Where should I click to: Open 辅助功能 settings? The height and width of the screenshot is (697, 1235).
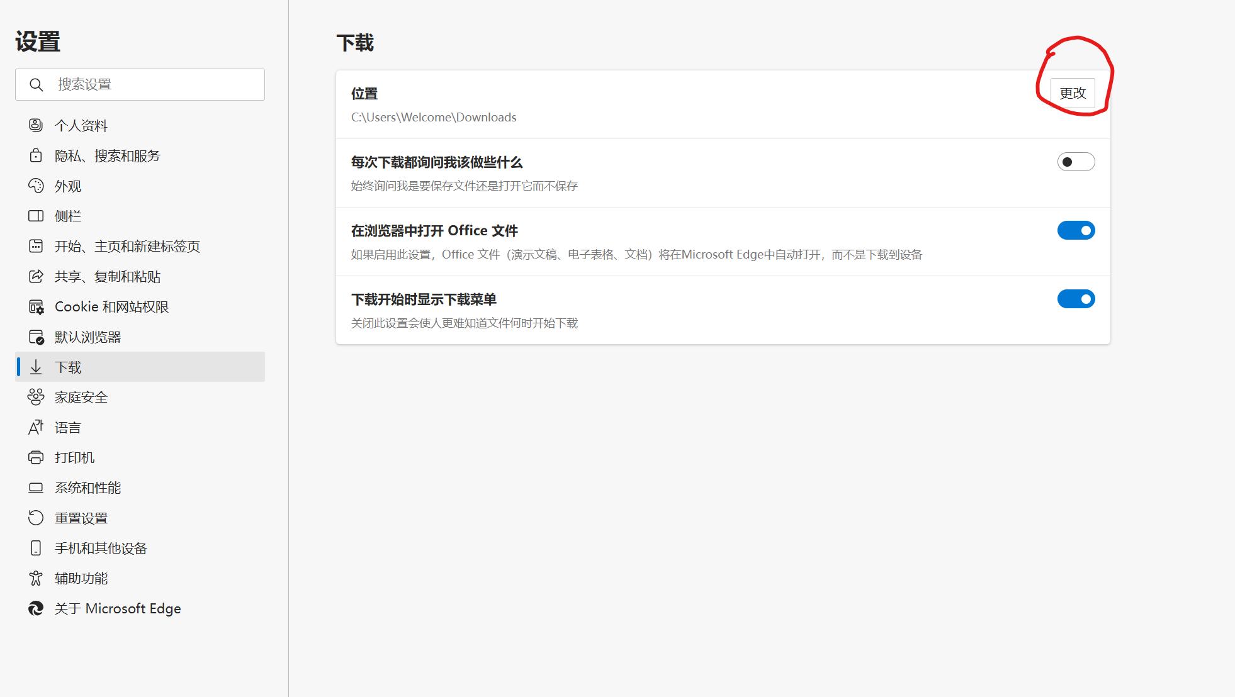(x=140, y=578)
